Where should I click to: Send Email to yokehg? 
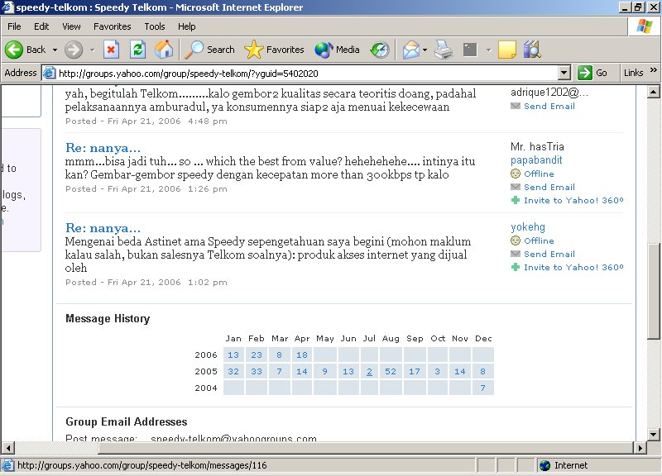(549, 255)
